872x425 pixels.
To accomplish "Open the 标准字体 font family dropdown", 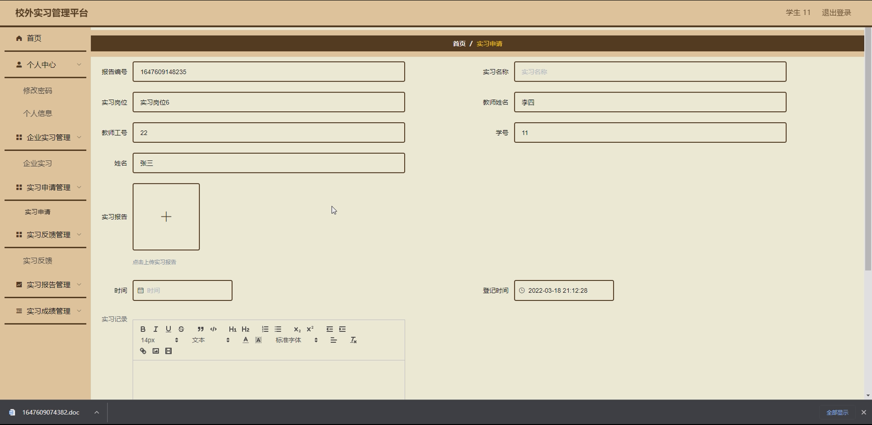I will pyautogui.click(x=296, y=340).
